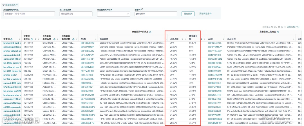Click help icon beside 点击量第二的商品 group header
The height and width of the screenshot is (126, 304).
278,32
